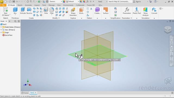The height and width of the screenshot is (98, 174).
Task: Activate the Extrude command
Action: pos(23,11)
